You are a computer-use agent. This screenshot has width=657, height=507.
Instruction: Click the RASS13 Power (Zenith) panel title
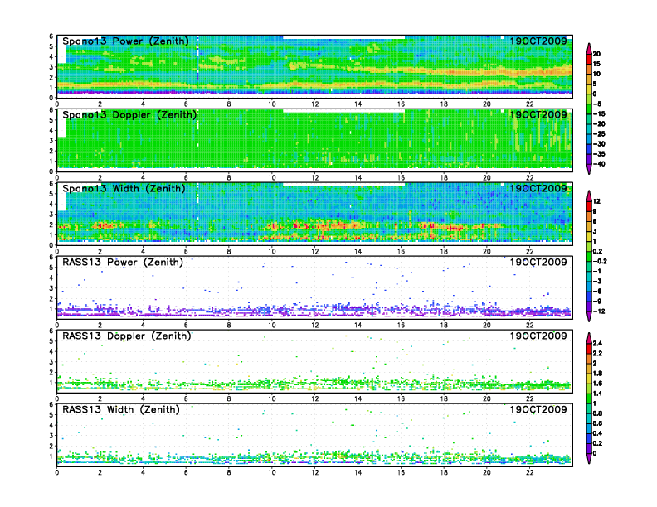[x=123, y=263]
